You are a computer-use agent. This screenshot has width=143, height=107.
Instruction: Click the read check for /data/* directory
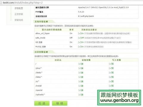pos(81,77)
